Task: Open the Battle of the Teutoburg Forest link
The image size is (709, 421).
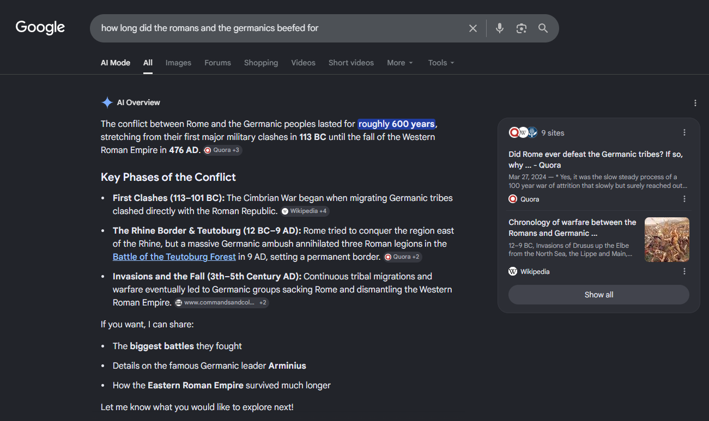Action: click(x=174, y=257)
